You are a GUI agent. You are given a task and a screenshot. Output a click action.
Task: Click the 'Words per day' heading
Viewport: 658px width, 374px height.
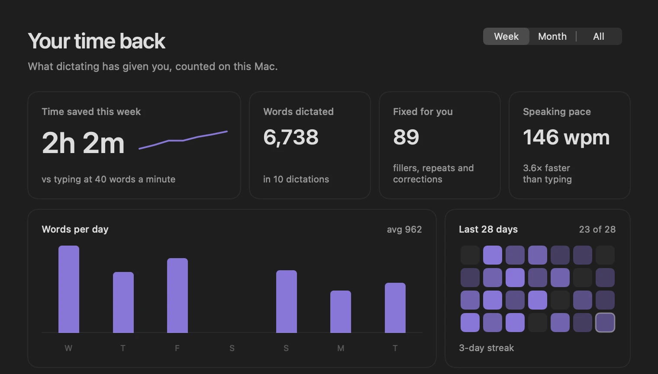click(75, 230)
